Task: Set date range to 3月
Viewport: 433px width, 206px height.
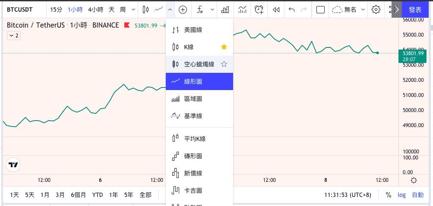Action: tap(60, 195)
